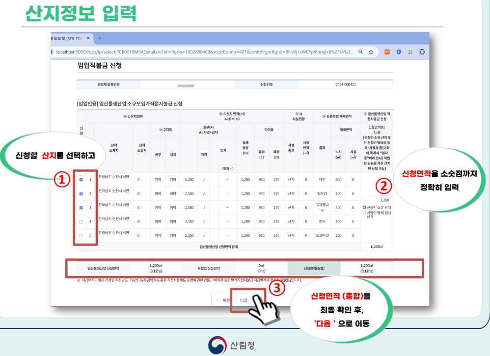Click the back navigation arrow in browser
The image size is (490, 356).
(52, 52)
